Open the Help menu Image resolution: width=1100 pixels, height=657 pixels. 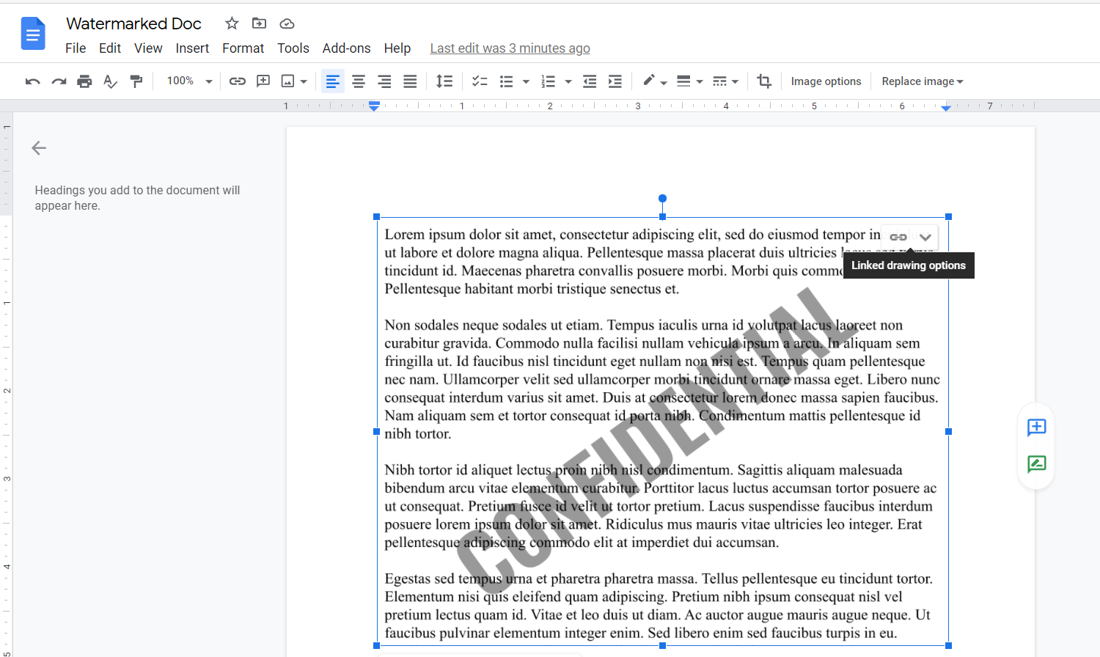point(397,48)
